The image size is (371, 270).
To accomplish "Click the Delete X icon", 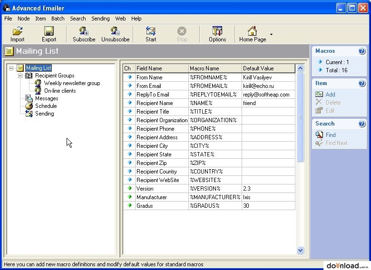I will (x=319, y=102).
